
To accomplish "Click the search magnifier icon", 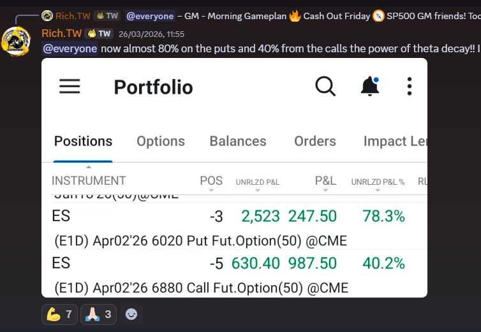I will point(325,86).
